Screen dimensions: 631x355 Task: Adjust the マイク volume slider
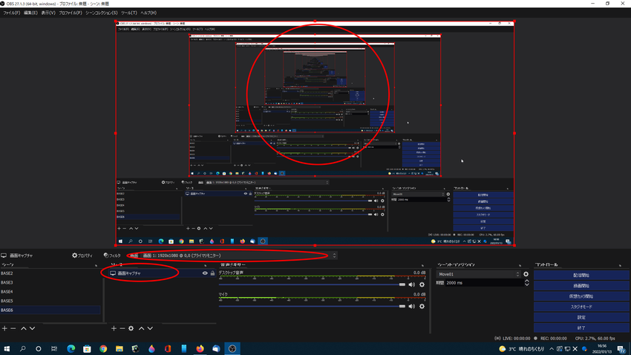313,306
